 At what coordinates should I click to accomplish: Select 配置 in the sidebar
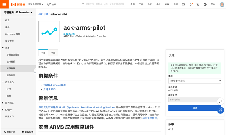(x=9, y=96)
